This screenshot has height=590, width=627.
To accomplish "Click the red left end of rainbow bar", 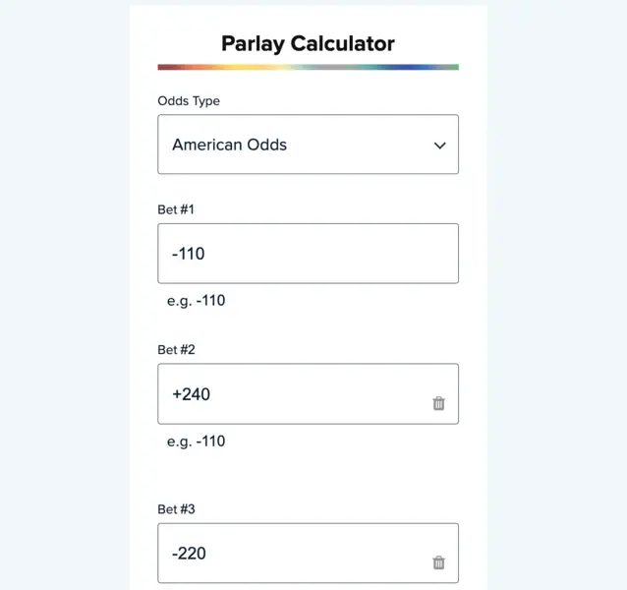I will 169,67.
